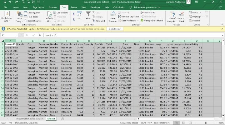
Task: Open Get External Data
Action: (7, 16)
